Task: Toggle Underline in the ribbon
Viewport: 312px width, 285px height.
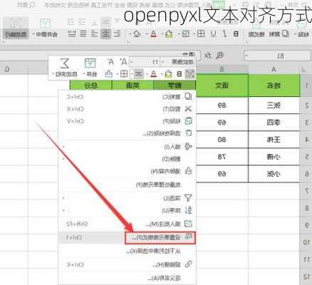Action: [x=214, y=34]
